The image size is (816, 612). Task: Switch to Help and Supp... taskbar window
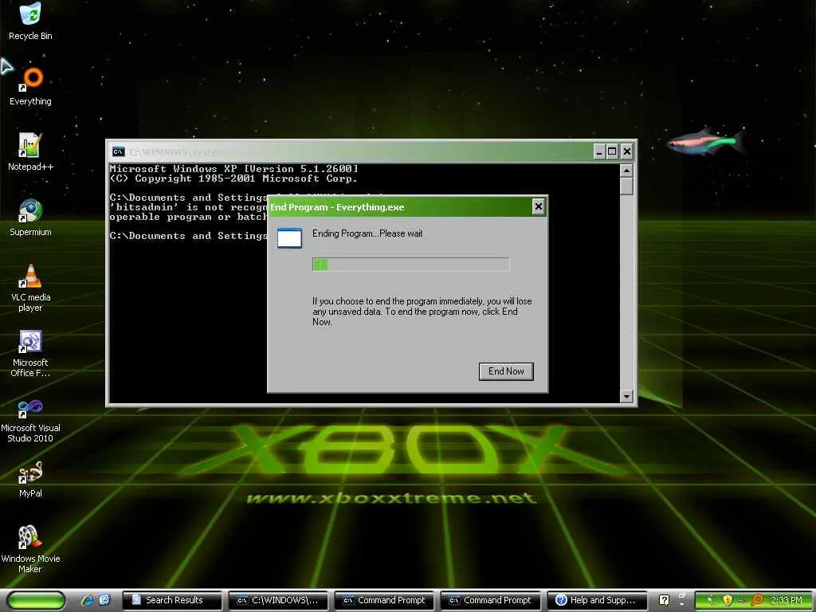point(597,600)
